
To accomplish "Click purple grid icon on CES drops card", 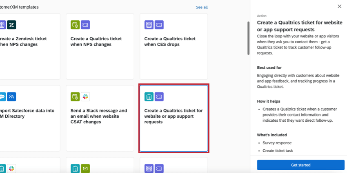I will (x=149, y=25).
